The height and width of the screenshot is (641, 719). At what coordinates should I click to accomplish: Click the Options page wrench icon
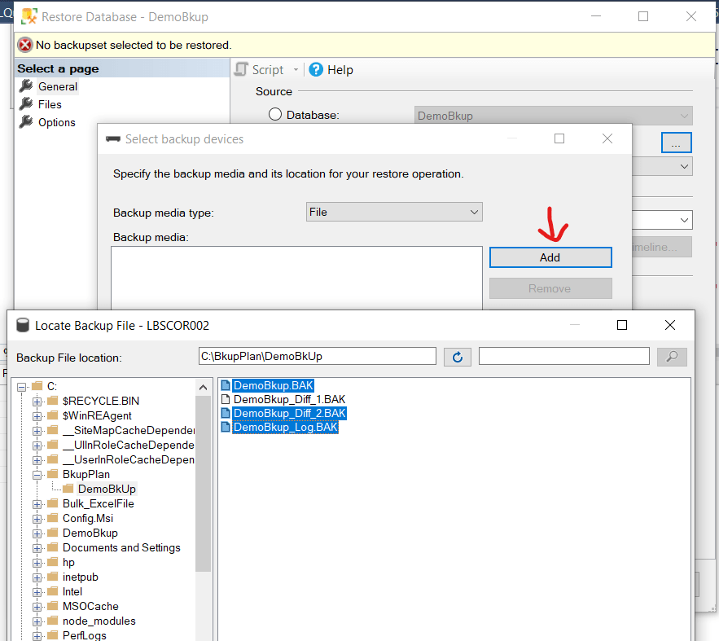pos(26,122)
